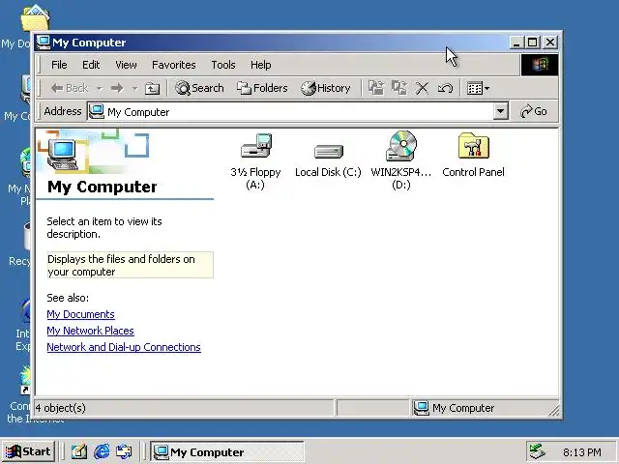Close the My Computer window
The height and width of the screenshot is (464, 619).
pyautogui.click(x=550, y=43)
